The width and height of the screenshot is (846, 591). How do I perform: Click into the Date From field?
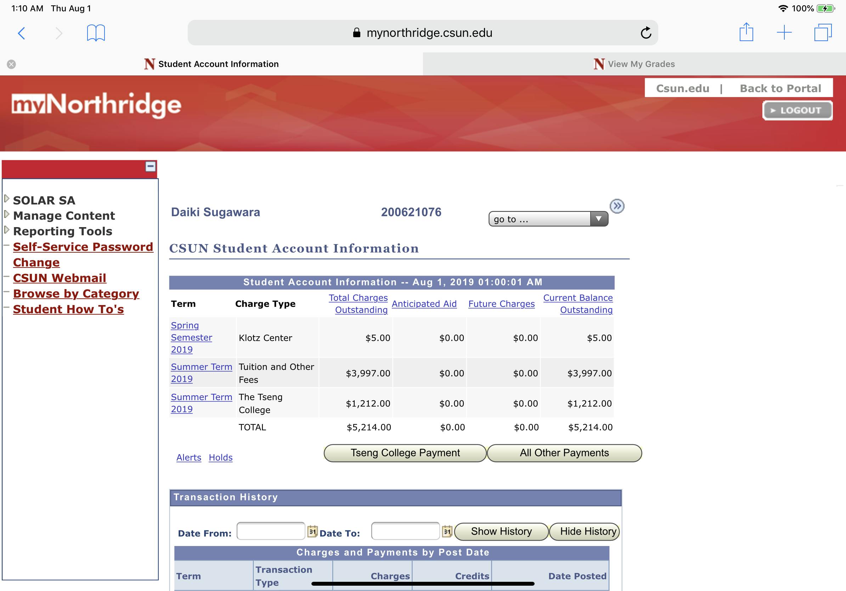[x=271, y=531]
